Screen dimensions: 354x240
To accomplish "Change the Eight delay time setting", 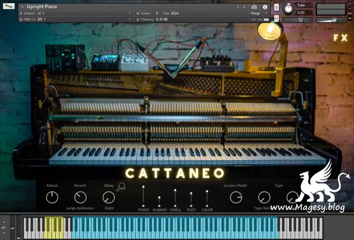I will click(109, 208).
